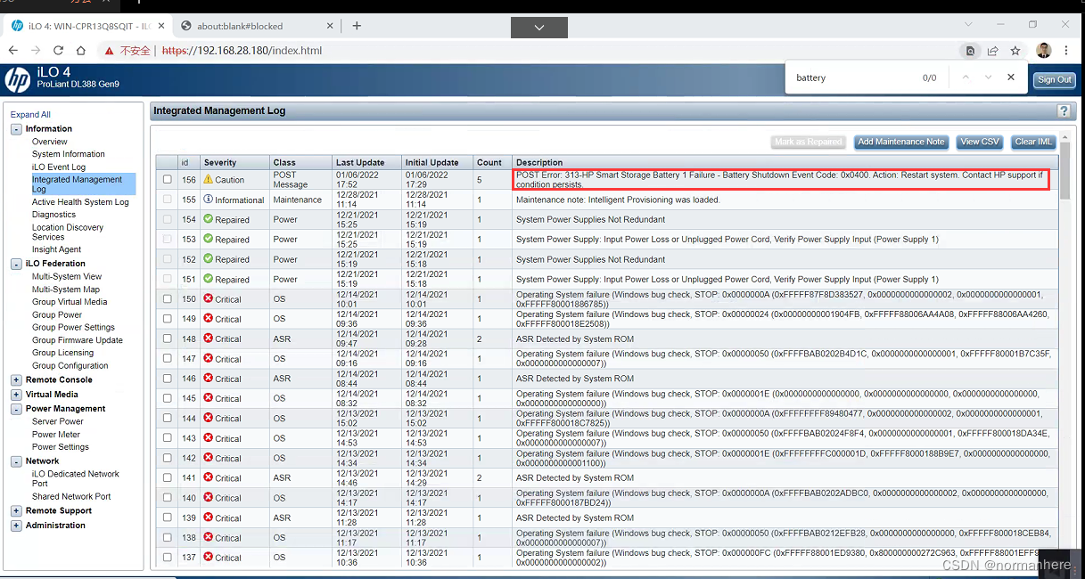The width and height of the screenshot is (1085, 579).
Task: Select checkbox for log entry 140
Action: coord(167,498)
